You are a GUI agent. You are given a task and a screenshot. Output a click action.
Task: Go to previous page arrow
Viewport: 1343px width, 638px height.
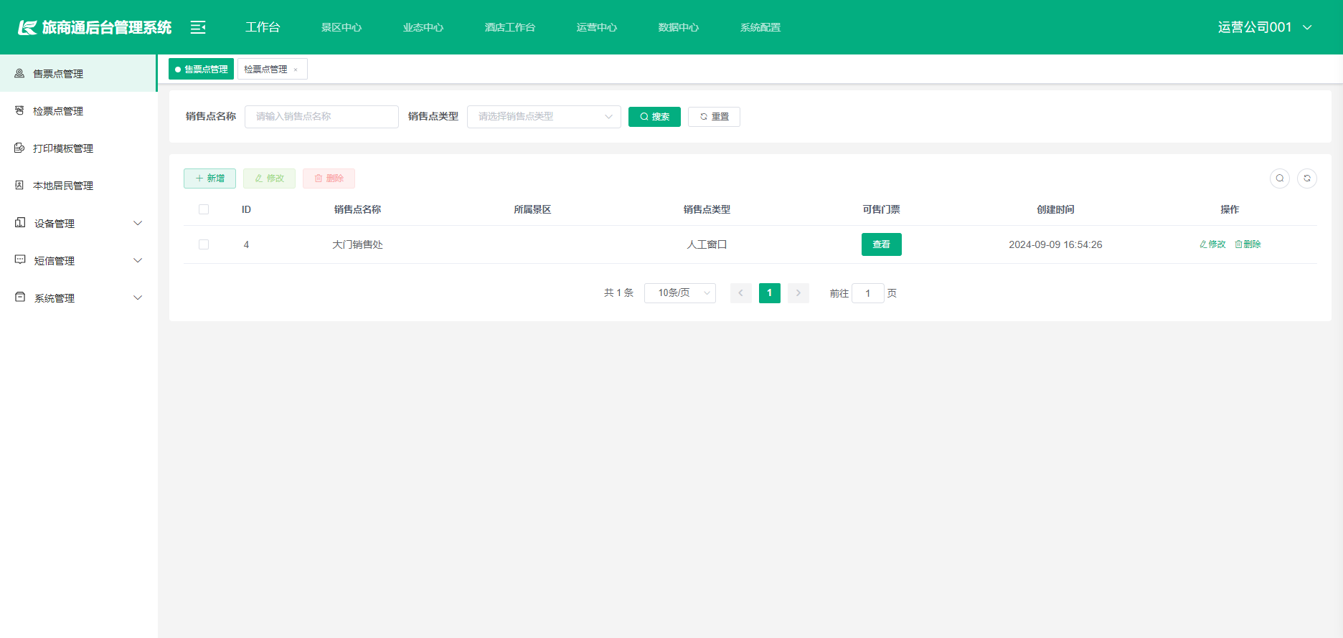pos(741,293)
